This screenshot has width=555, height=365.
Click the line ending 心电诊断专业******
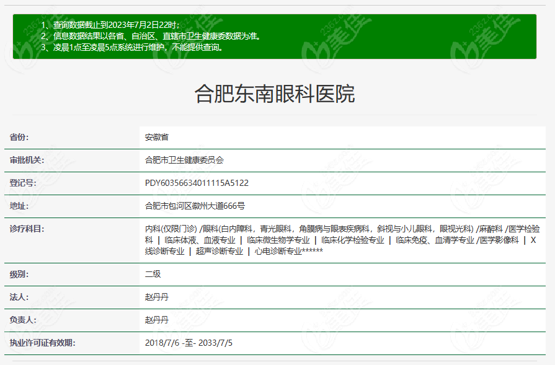click(234, 252)
